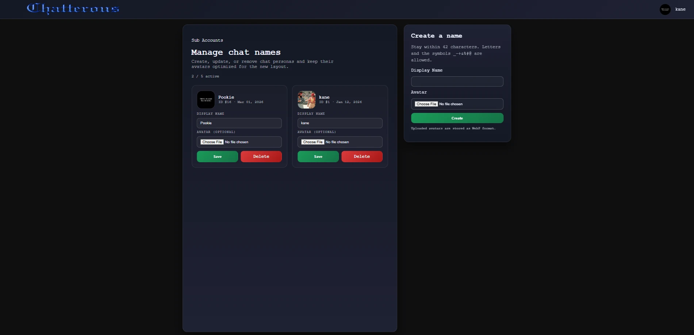Viewport: 694px width, 335px height.
Task: Click the 2 / 5 active counter
Action: tap(205, 76)
